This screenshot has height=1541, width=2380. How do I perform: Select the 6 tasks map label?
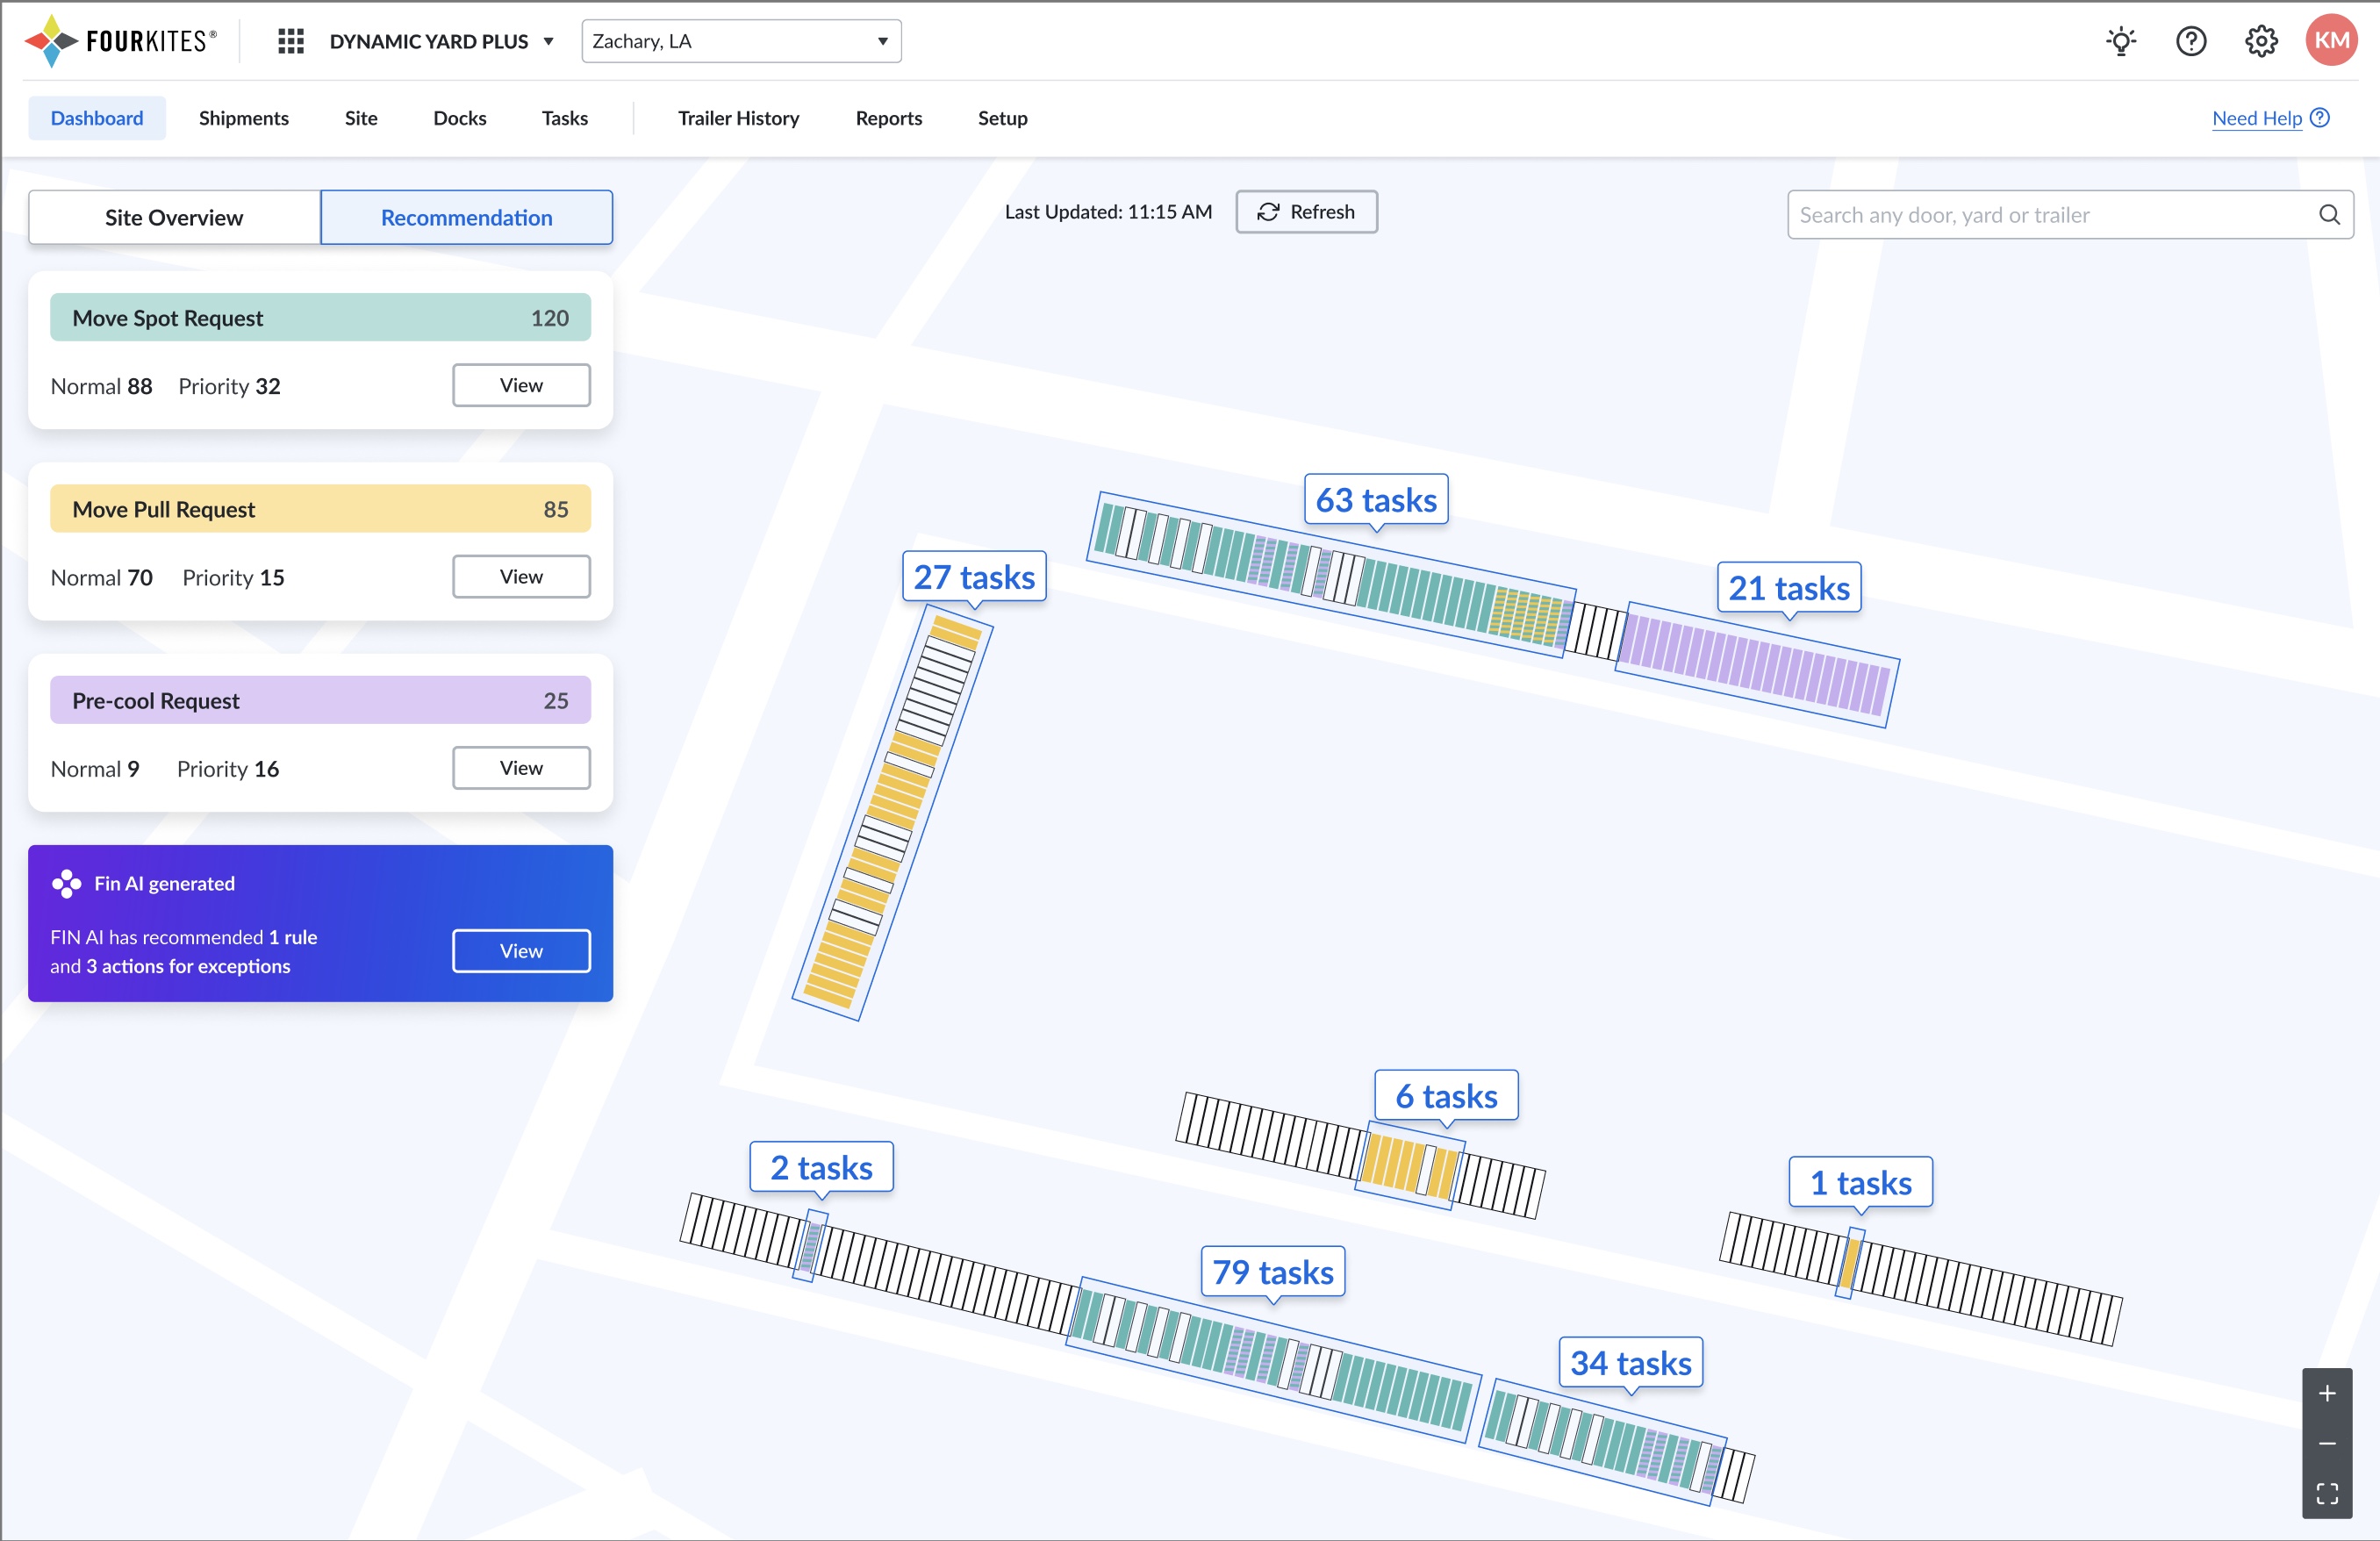[x=1446, y=1095]
